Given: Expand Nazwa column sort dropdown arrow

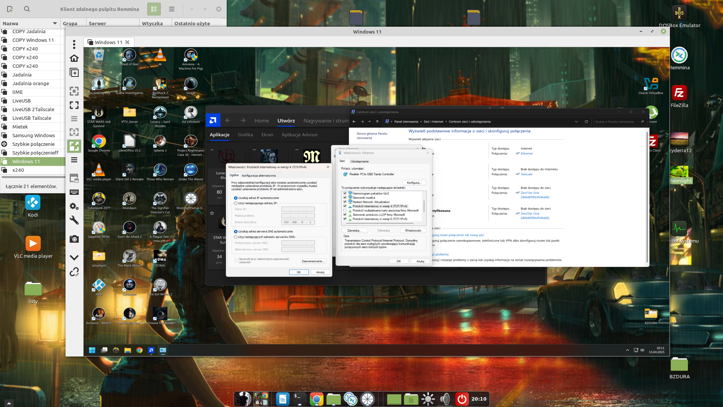Looking at the screenshot, I should coord(55,23).
